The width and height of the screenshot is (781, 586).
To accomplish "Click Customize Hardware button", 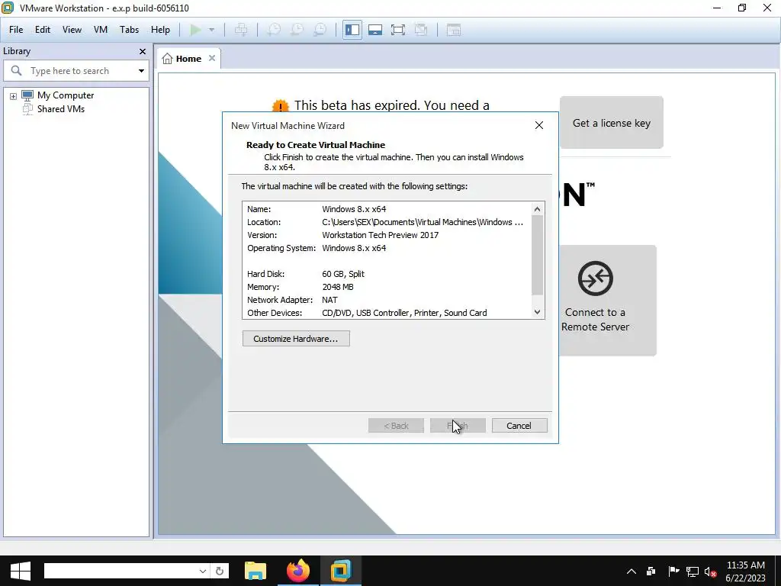I will point(296,338).
